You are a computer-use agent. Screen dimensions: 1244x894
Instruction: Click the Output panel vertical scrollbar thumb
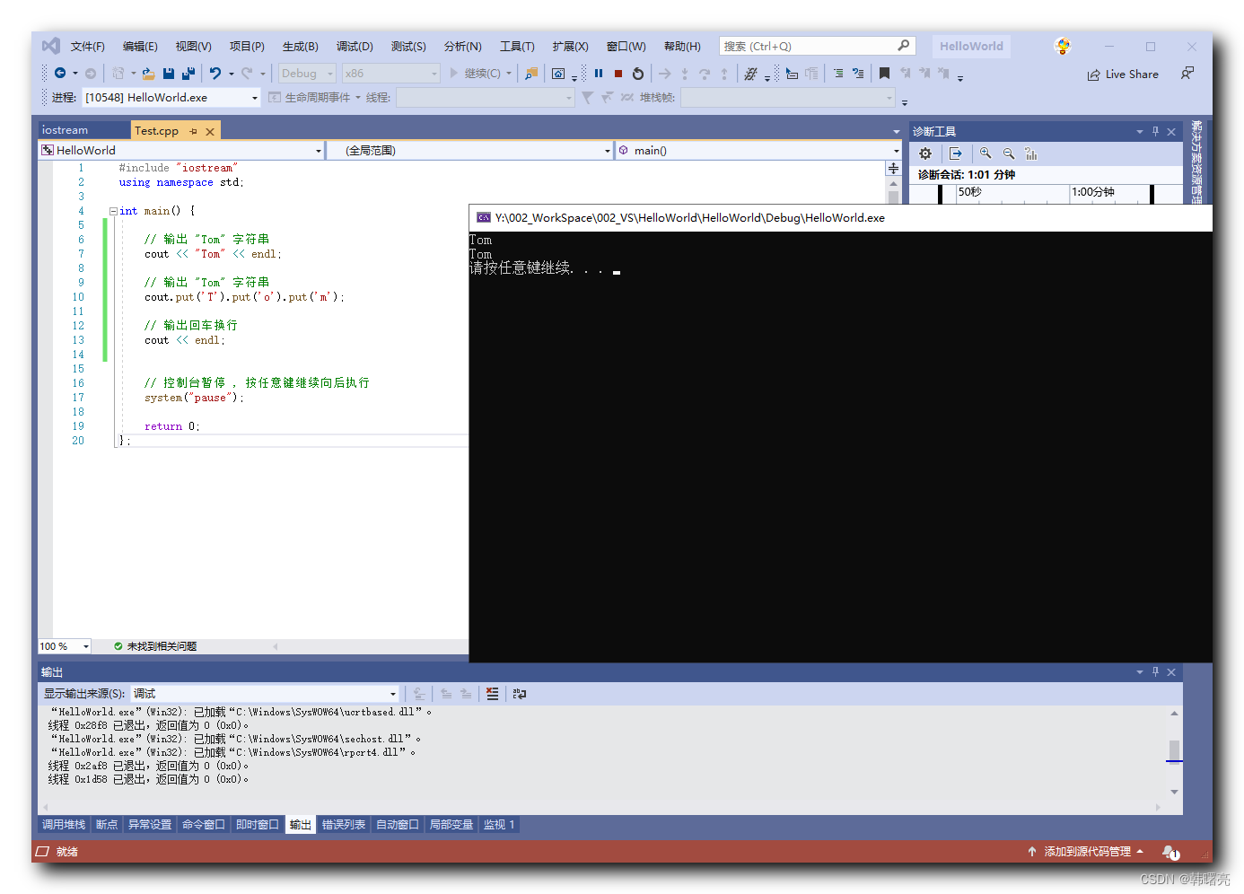pyautogui.click(x=1174, y=750)
